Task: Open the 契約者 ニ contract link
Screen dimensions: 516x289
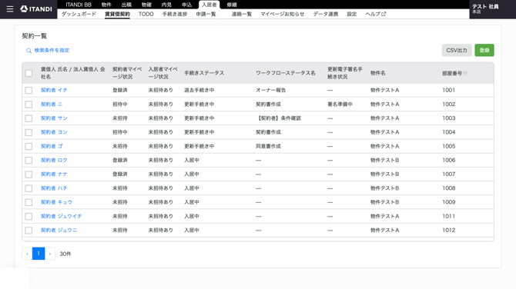Action: 52,104
